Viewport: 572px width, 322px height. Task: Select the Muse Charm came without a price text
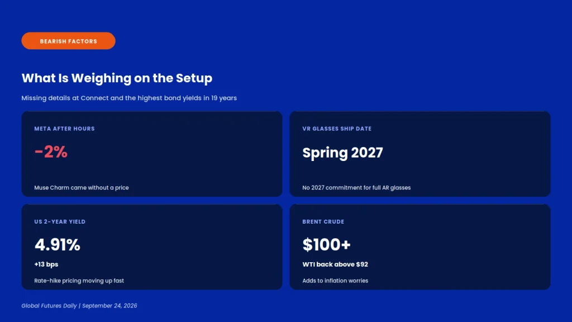[82, 188]
